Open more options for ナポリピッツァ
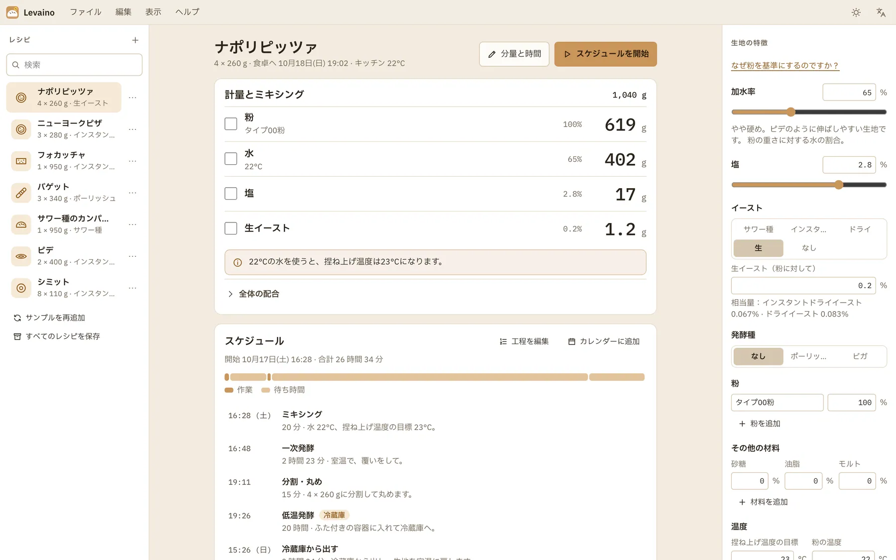Viewport: 896px width, 560px height. tap(132, 98)
